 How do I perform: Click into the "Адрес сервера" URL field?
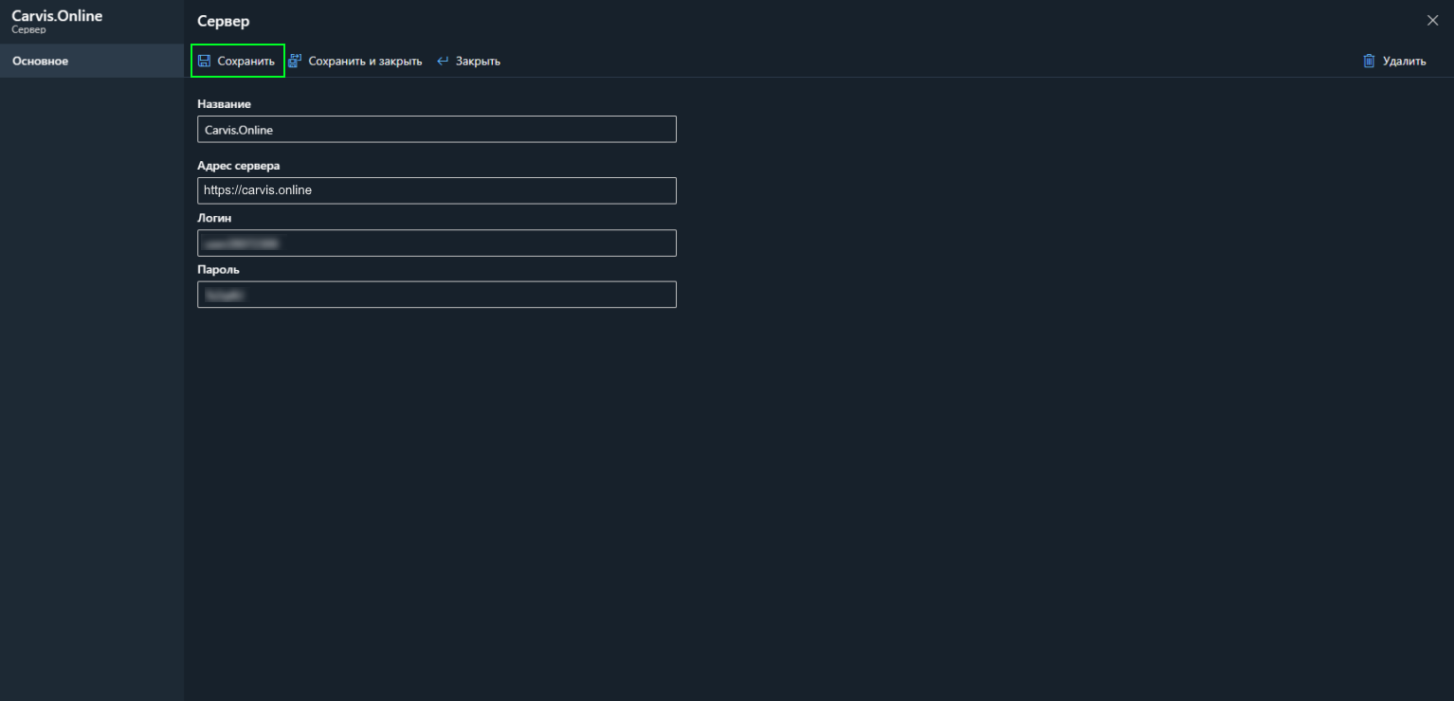[436, 190]
